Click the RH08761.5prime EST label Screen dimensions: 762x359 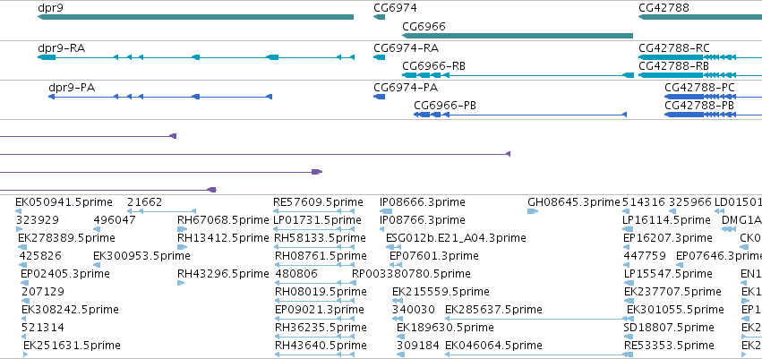point(321,255)
